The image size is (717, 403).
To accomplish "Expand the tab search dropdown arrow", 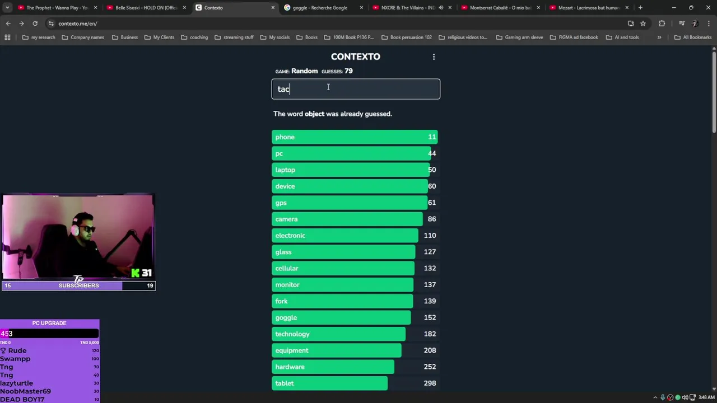I will click(7, 8).
